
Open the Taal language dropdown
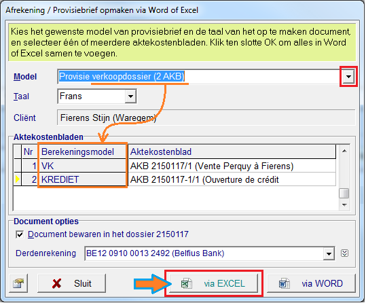pyautogui.click(x=130, y=96)
